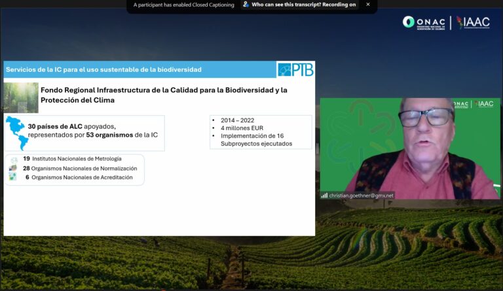Viewport: 503px width, 291px height.
Task: Click the Acreditación organisms icon
Action: point(13,177)
